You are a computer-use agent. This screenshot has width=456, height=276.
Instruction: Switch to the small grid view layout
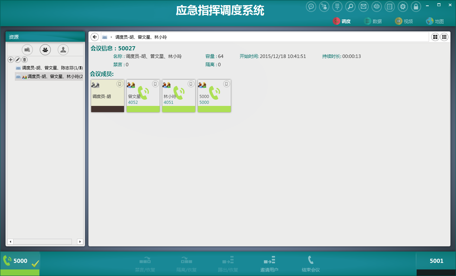point(444,37)
